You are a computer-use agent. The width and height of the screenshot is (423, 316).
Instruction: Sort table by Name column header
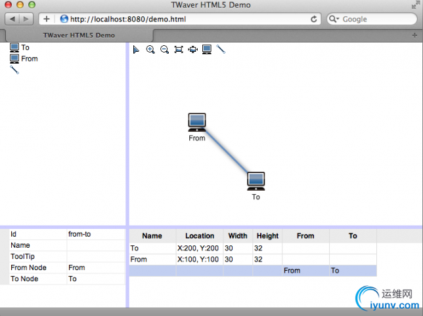click(x=152, y=236)
